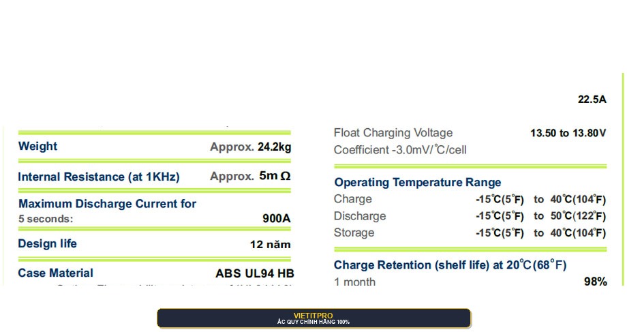The image size is (627, 332).
Task: Select the Internal Resistance (at 1KHz) label
Action: coord(99,177)
